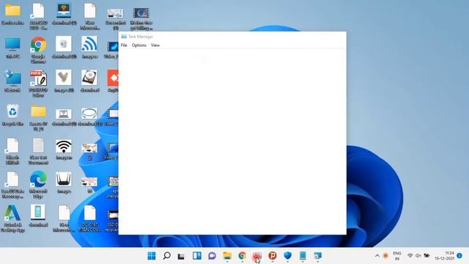This screenshot has width=469, height=264.
Task: Click the orange round system tray icon
Action: point(385,256)
